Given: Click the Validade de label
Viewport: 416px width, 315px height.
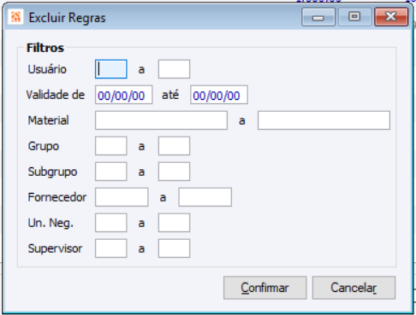Looking at the screenshot, I should click(x=56, y=95).
